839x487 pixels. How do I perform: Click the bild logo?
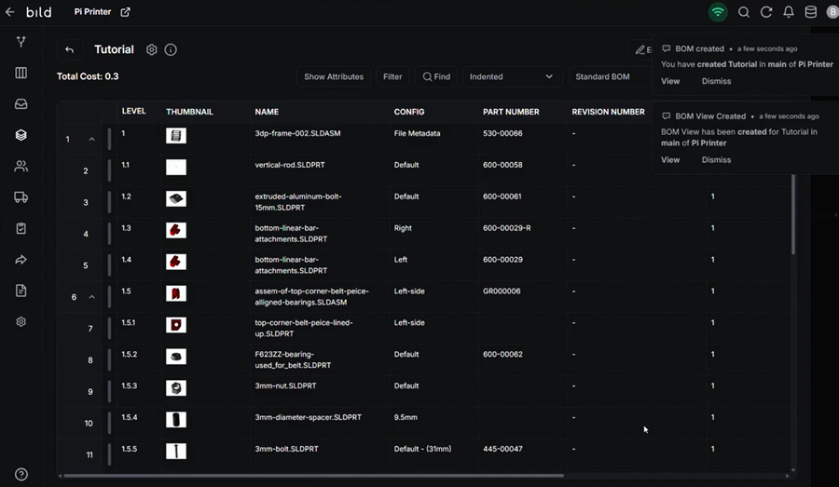pos(39,12)
